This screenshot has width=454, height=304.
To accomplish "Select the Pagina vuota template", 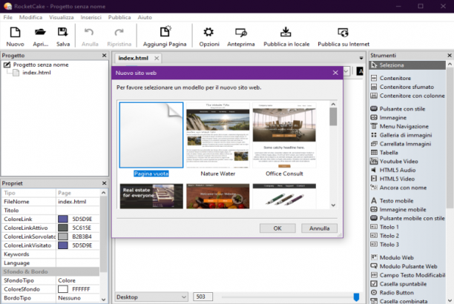I will [151, 139].
